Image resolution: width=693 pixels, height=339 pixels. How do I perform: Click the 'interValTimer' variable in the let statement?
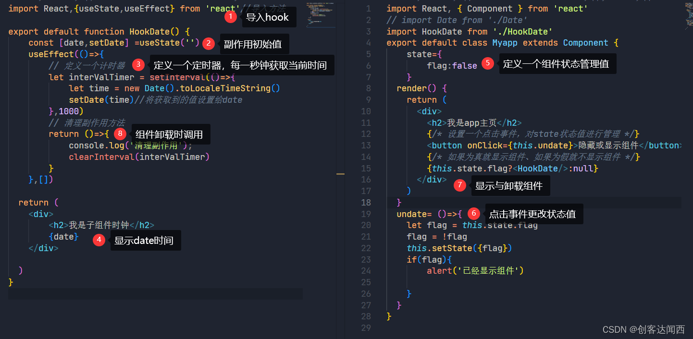point(101,77)
